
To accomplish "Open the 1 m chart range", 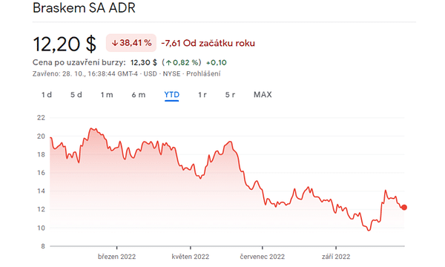I will pos(107,94).
